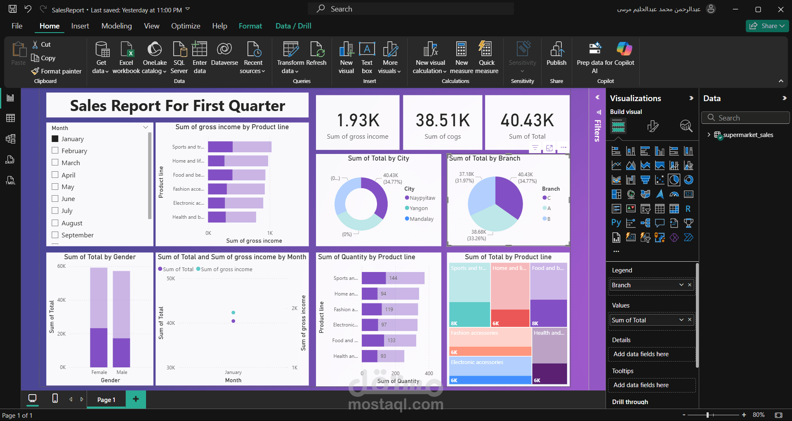Open TMDL view icon
The height and width of the screenshot is (421, 792).
[x=10, y=180]
